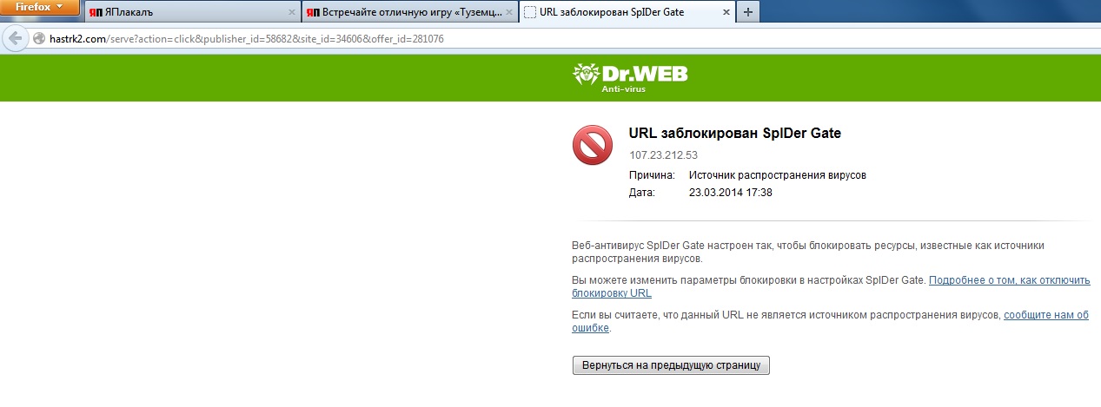Select the blocked IP address 107.23.212.53
Viewport: 1101px width, 407px height.
664,155
